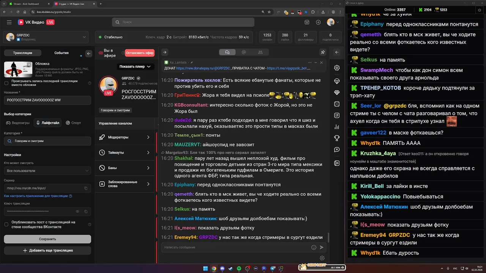486x273 pixels.
Task: Click the diamond icon in right sidebar
Action: point(337,93)
